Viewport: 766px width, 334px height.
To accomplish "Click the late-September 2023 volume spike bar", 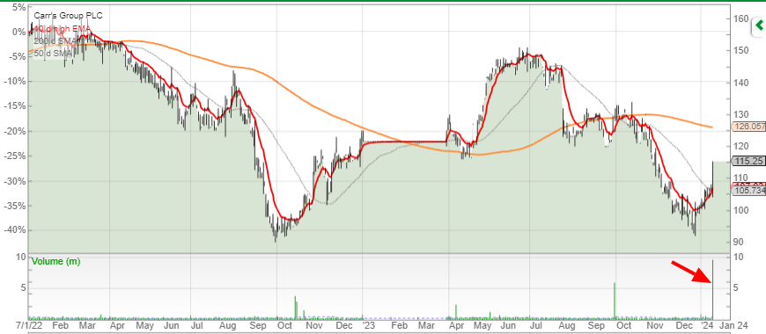I will click(614, 301).
